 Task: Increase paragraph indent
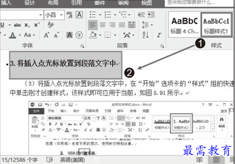[x=151, y=15]
